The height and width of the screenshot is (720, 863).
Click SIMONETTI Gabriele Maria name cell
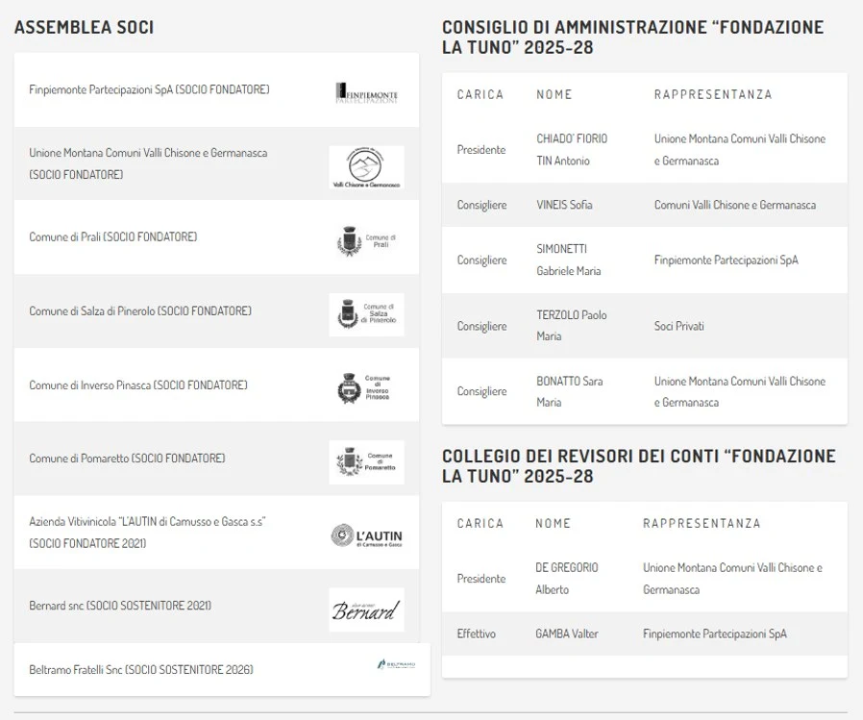coord(569,260)
